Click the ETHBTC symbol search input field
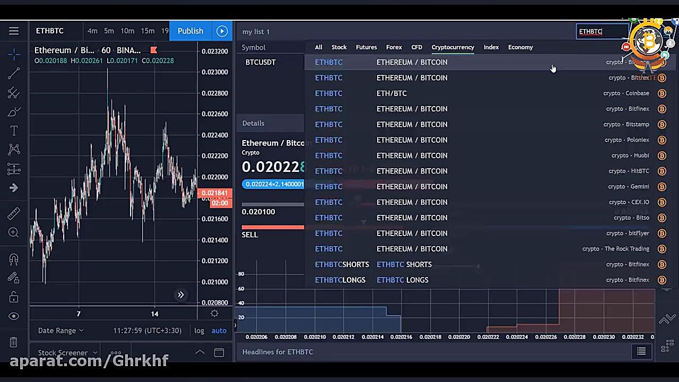This screenshot has width=679, height=382. click(x=602, y=32)
